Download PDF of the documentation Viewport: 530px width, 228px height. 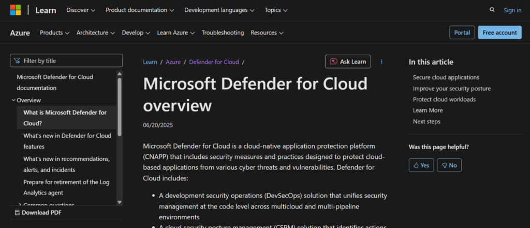pyautogui.click(x=38, y=213)
